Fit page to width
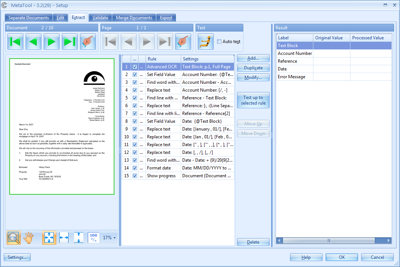The width and height of the screenshot is (400, 267). pyautogui.click(x=64, y=238)
